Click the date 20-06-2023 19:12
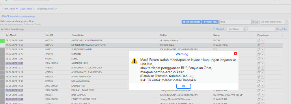Screen dimensions: 291x104 pos(14,90)
